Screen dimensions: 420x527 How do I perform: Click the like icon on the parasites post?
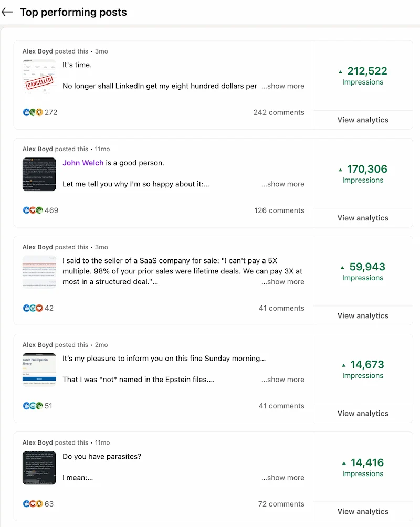[26, 504]
